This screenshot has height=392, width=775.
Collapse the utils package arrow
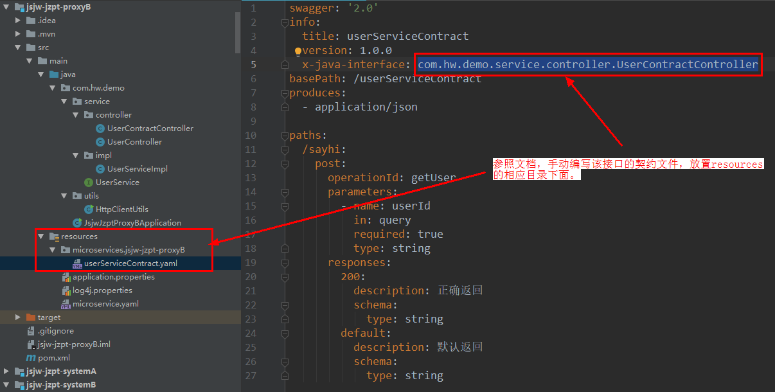tap(64, 195)
